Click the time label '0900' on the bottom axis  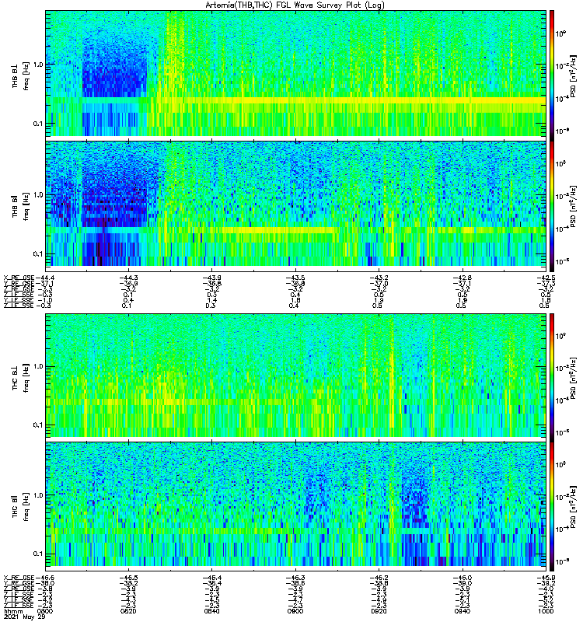295,611
